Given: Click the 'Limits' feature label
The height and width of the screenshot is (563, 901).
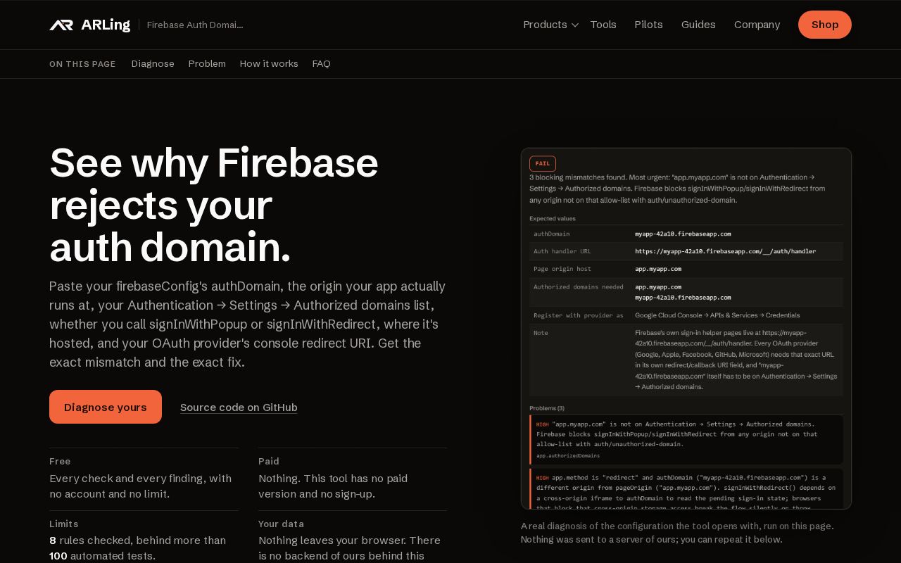Looking at the screenshot, I should pyautogui.click(x=64, y=524).
